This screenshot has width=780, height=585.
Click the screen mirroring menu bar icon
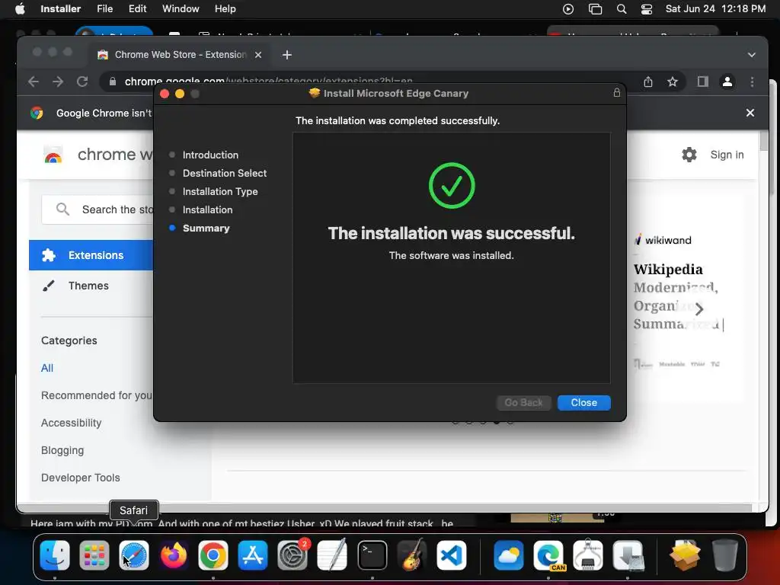pos(595,9)
